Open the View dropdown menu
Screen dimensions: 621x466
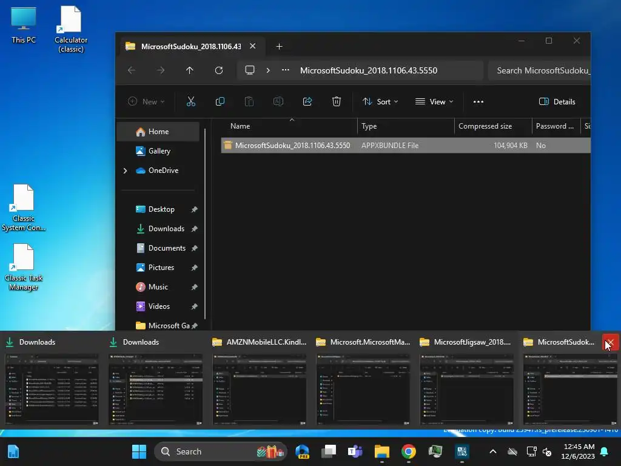pyautogui.click(x=434, y=102)
